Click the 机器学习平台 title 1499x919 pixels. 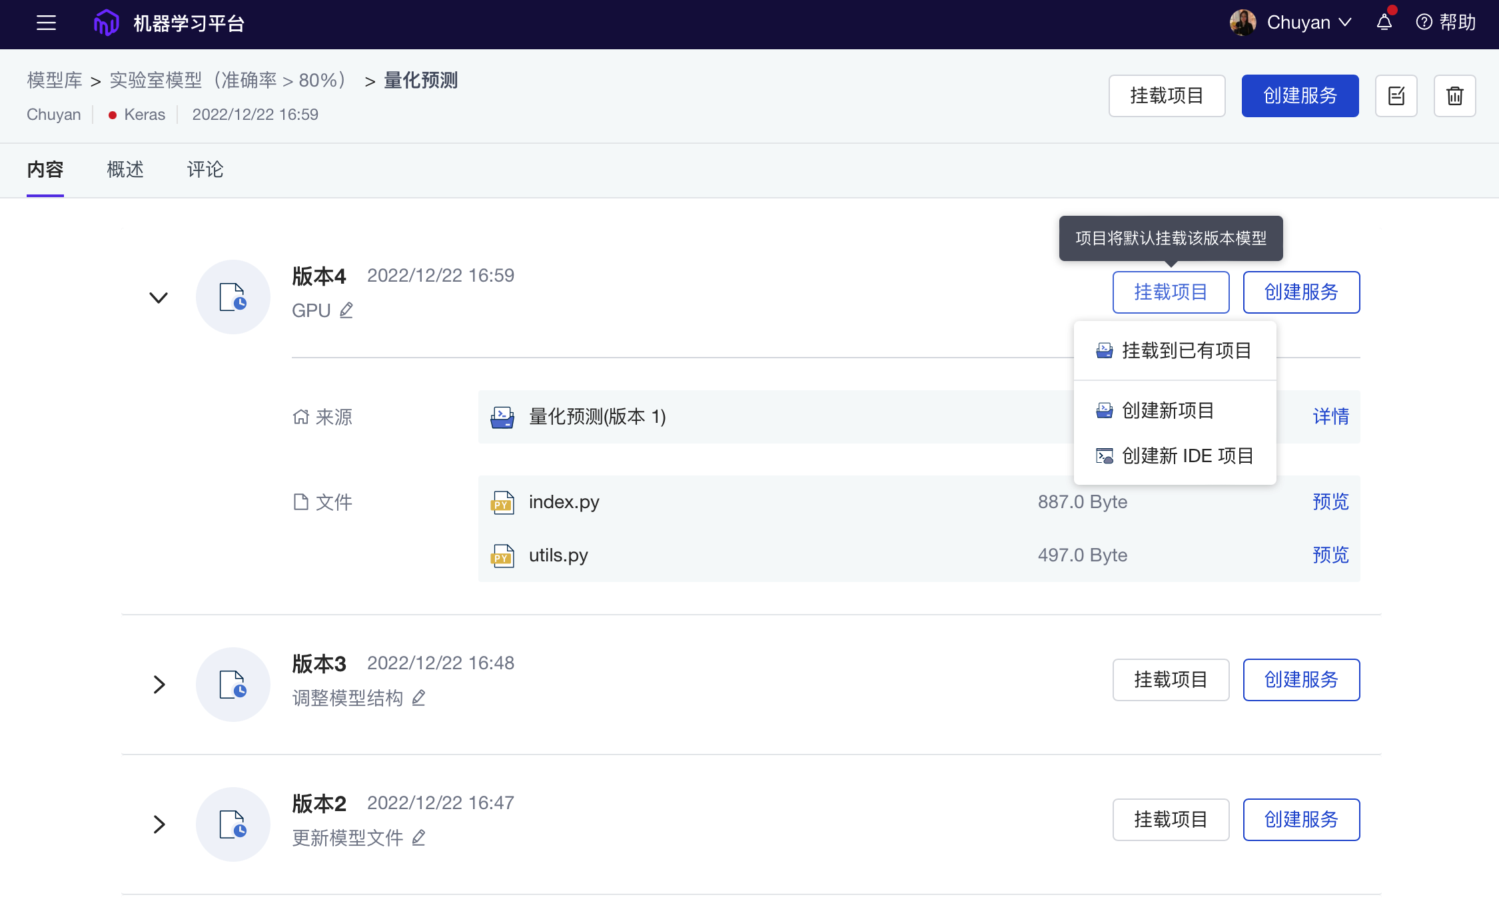[x=189, y=23]
